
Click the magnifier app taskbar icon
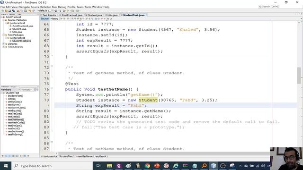tap(204, 166)
